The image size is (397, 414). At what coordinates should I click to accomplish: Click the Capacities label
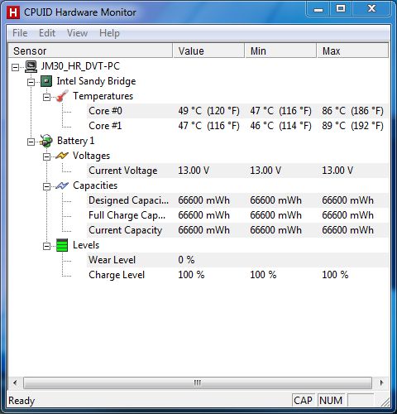[x=95, y=185]
